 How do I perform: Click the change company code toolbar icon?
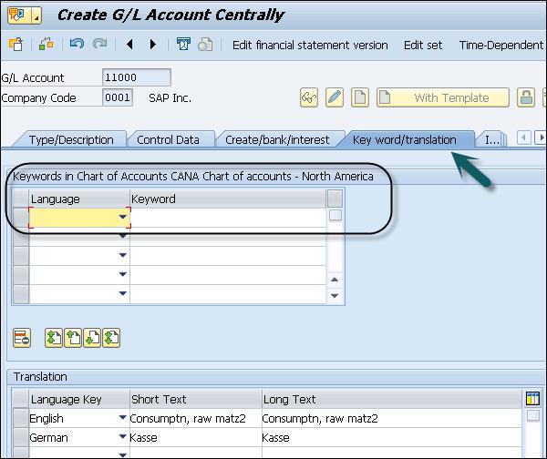(46, 45)
